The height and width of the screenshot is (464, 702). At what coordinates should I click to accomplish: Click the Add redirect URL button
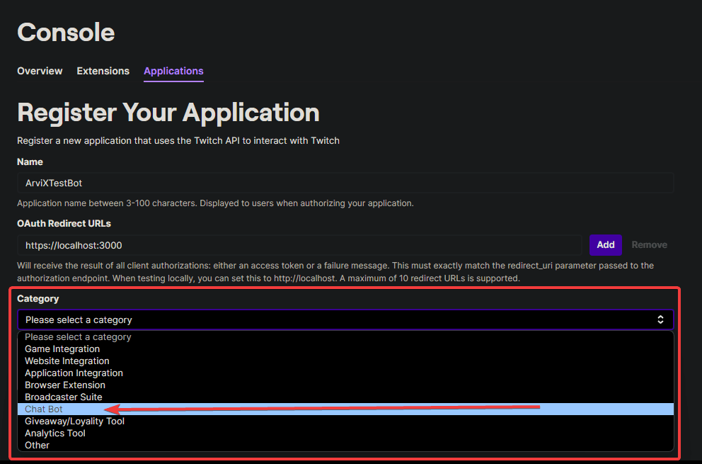pyautogui.click(x=605, y=245)
